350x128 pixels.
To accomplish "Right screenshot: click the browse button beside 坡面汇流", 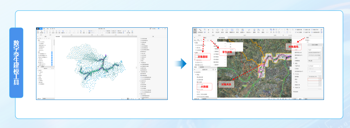I will (320, 85).
